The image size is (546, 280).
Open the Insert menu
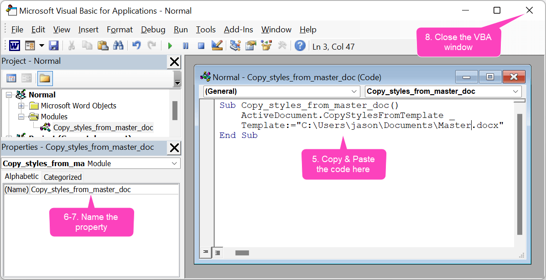click(88, 30)
